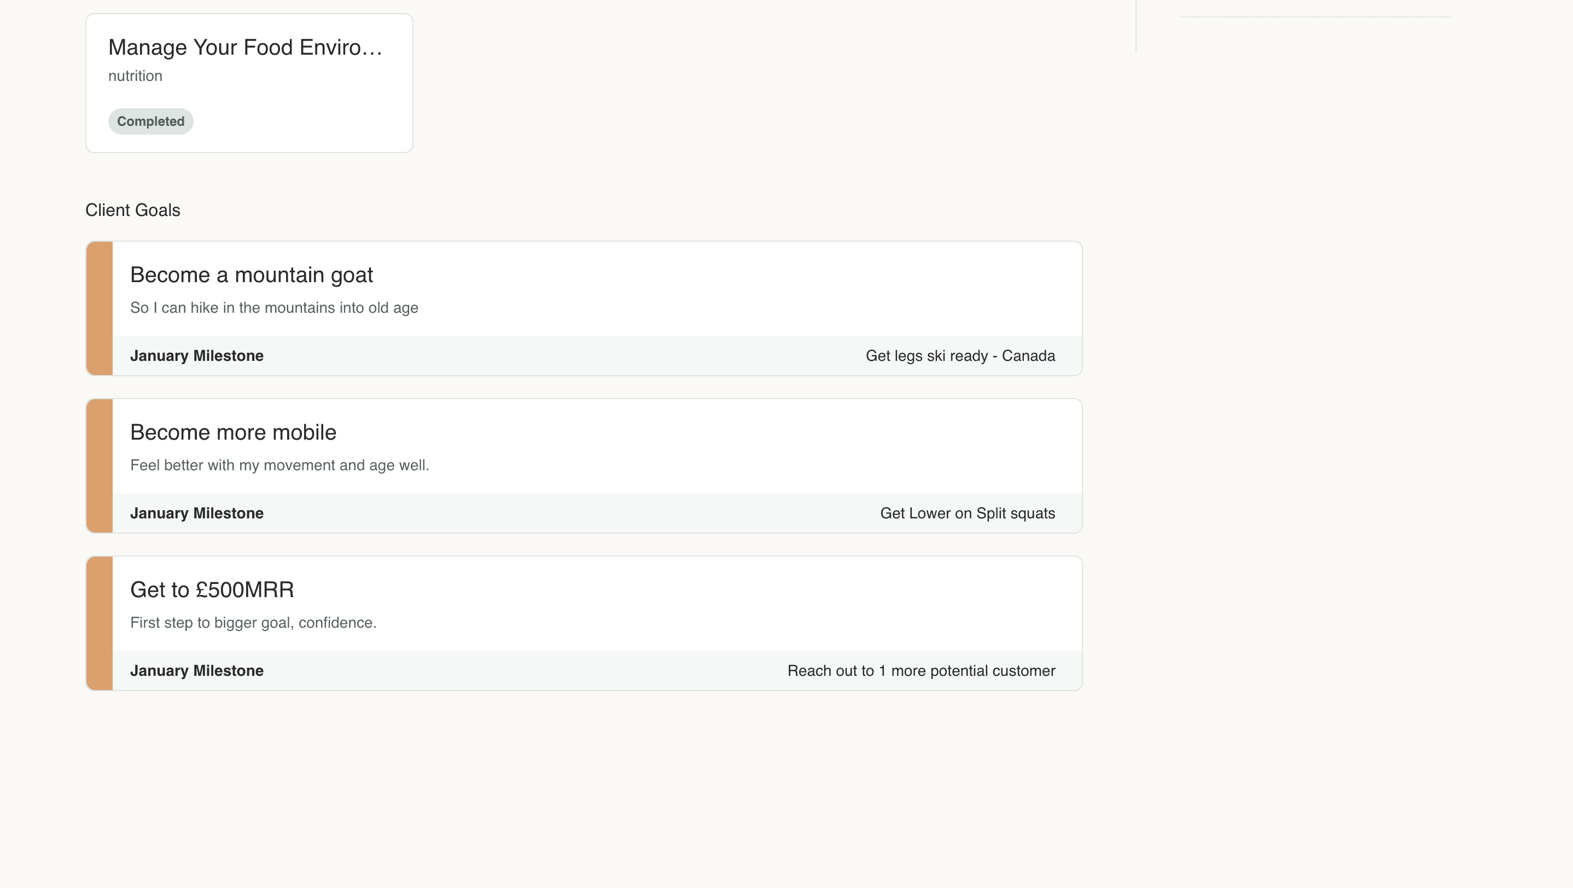Click orange color bar of Become more mobile

click(100, 466)
